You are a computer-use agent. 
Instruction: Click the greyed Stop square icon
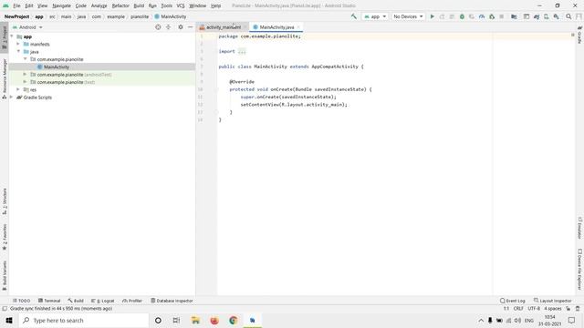tap(502, 16)
